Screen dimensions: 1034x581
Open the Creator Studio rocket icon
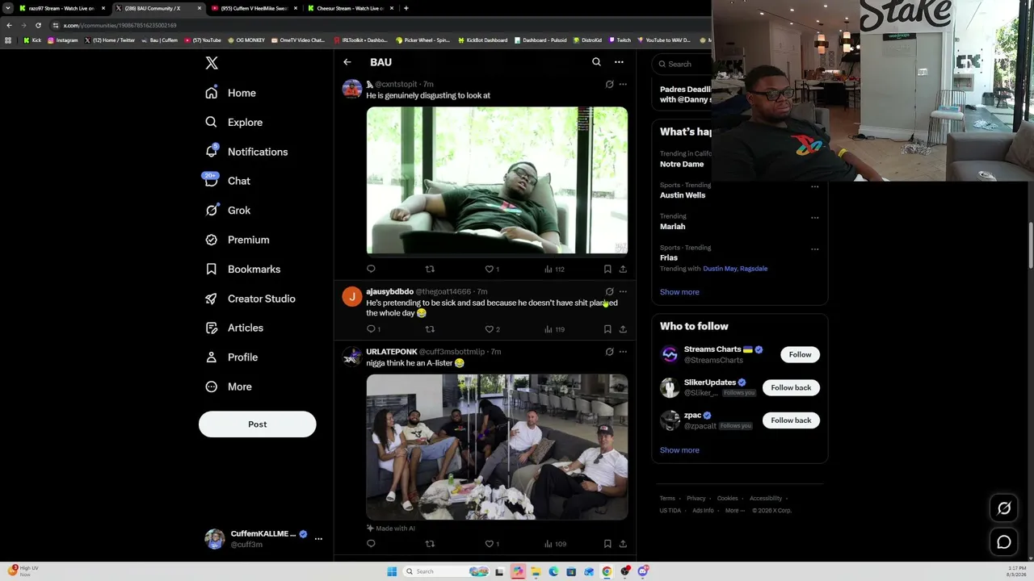[212, 299]
